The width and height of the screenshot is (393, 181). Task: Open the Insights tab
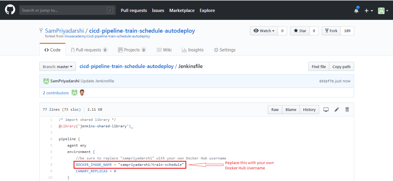(x=193, y=50)
